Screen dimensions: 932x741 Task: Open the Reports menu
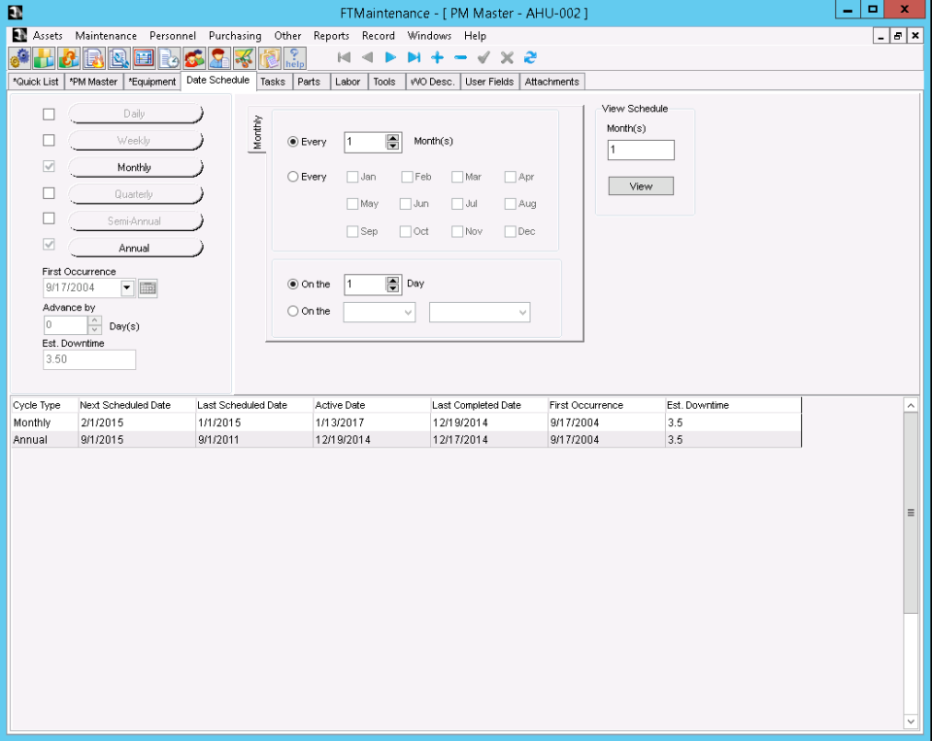point(331,36)
